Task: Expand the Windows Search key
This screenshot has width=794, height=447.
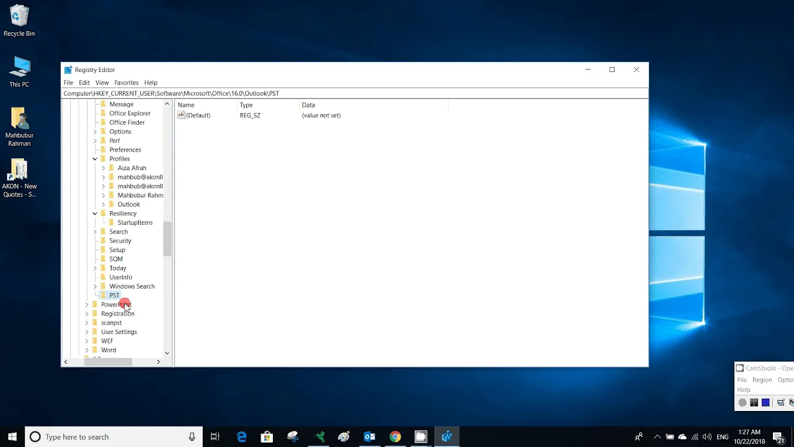Action: (95, 286)
